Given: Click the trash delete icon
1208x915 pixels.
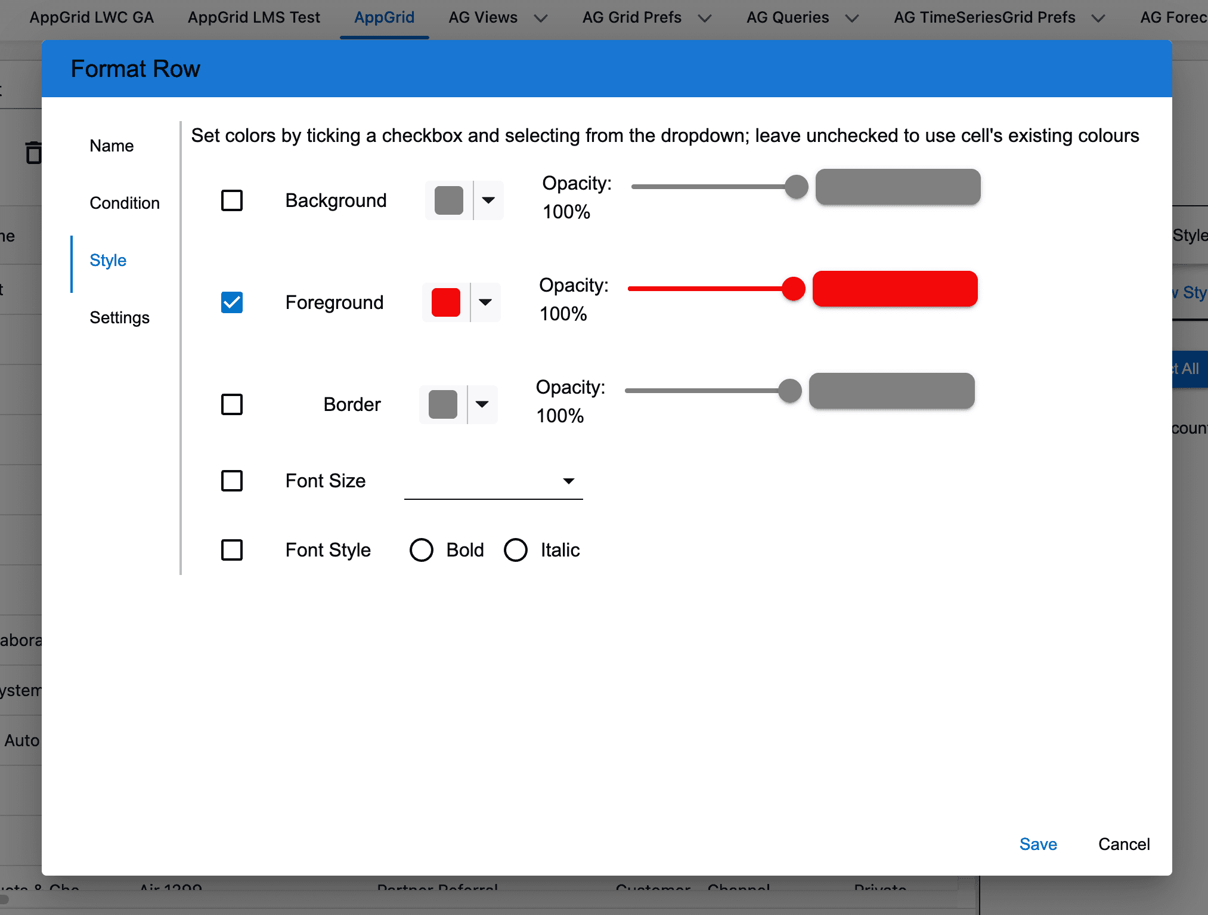Looking at the screenshot, I should [33, 153].
